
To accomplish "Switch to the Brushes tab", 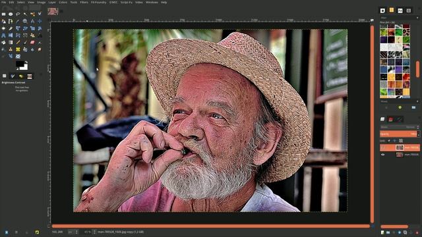I will tap(382, 11).
